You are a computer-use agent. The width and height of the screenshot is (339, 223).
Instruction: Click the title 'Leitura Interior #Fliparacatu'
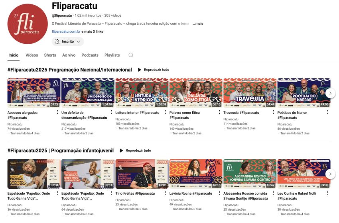(x=137, y=112)
